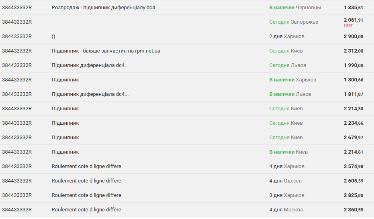The width and height of the screenshot is (374, 219).
Task: Select the "Сегодня Запорожье" delivery entry
Action: [293, 22]
